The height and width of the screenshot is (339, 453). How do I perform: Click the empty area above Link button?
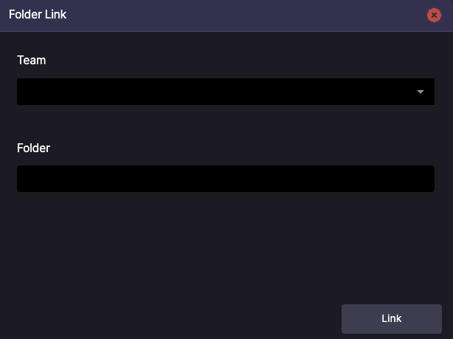click(392, 249)
